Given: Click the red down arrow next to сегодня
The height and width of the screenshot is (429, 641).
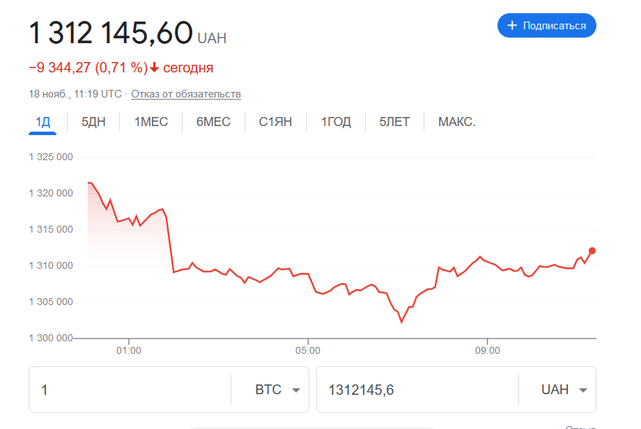Looking at the screenshot, I should pos(154,68).
